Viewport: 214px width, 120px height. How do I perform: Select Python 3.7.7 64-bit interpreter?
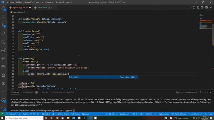pos(31,114)
